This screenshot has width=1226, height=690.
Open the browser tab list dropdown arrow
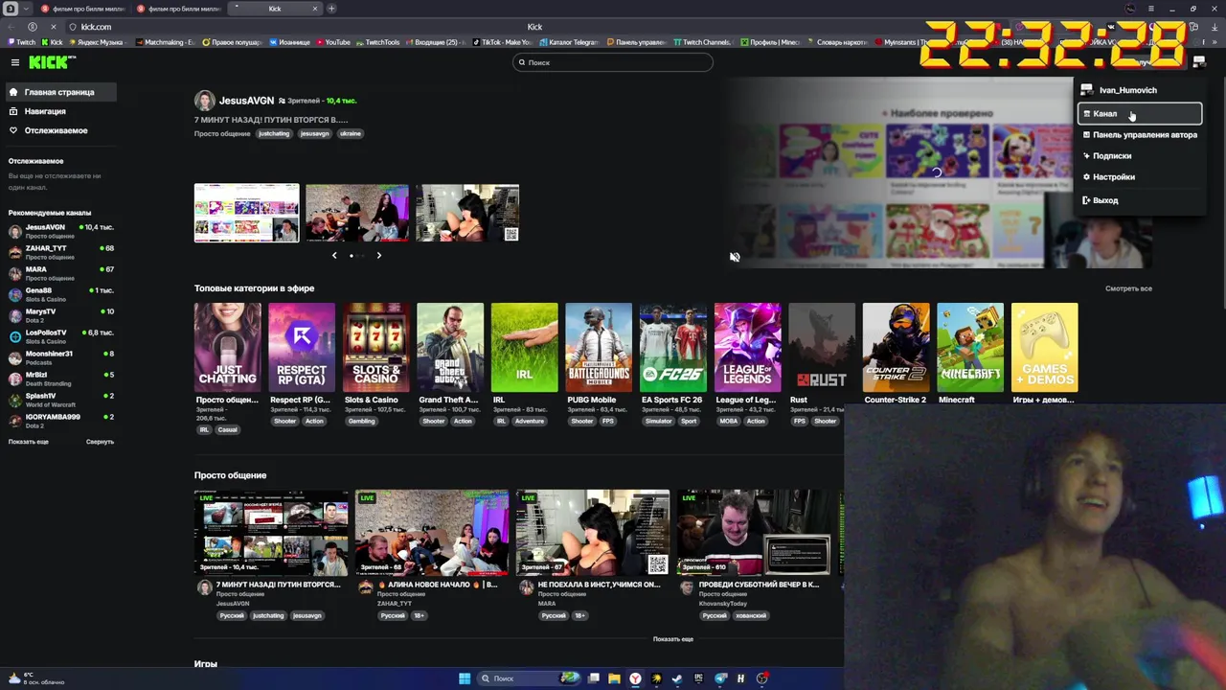coord(26,9)
